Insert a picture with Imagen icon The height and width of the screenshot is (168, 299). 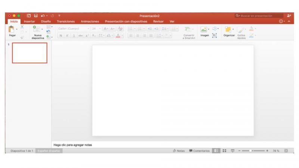click(203, 29)
